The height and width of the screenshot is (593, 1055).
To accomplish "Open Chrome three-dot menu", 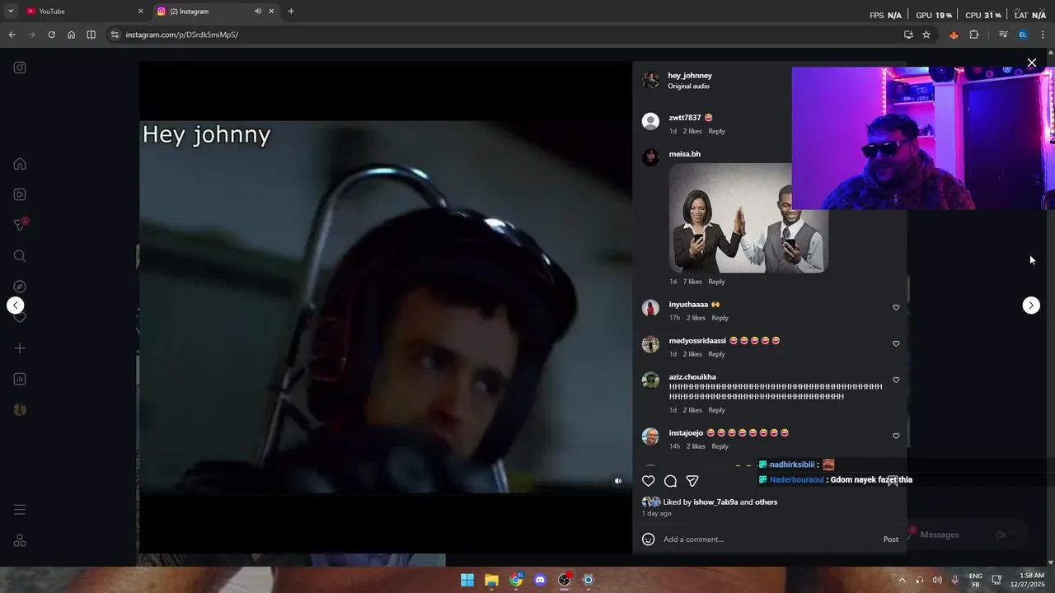I will pyautogui.click(x=1043, y=35).
